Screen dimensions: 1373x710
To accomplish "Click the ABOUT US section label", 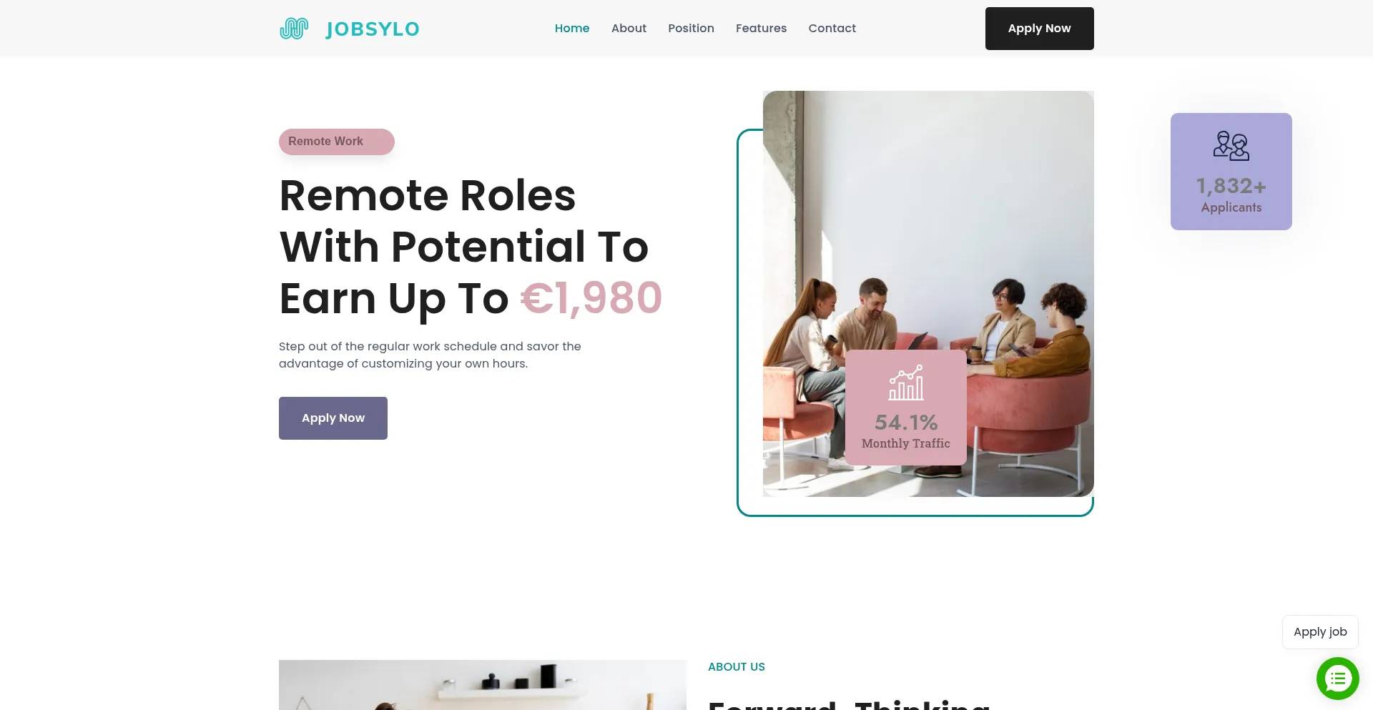I will pos(737,667).
